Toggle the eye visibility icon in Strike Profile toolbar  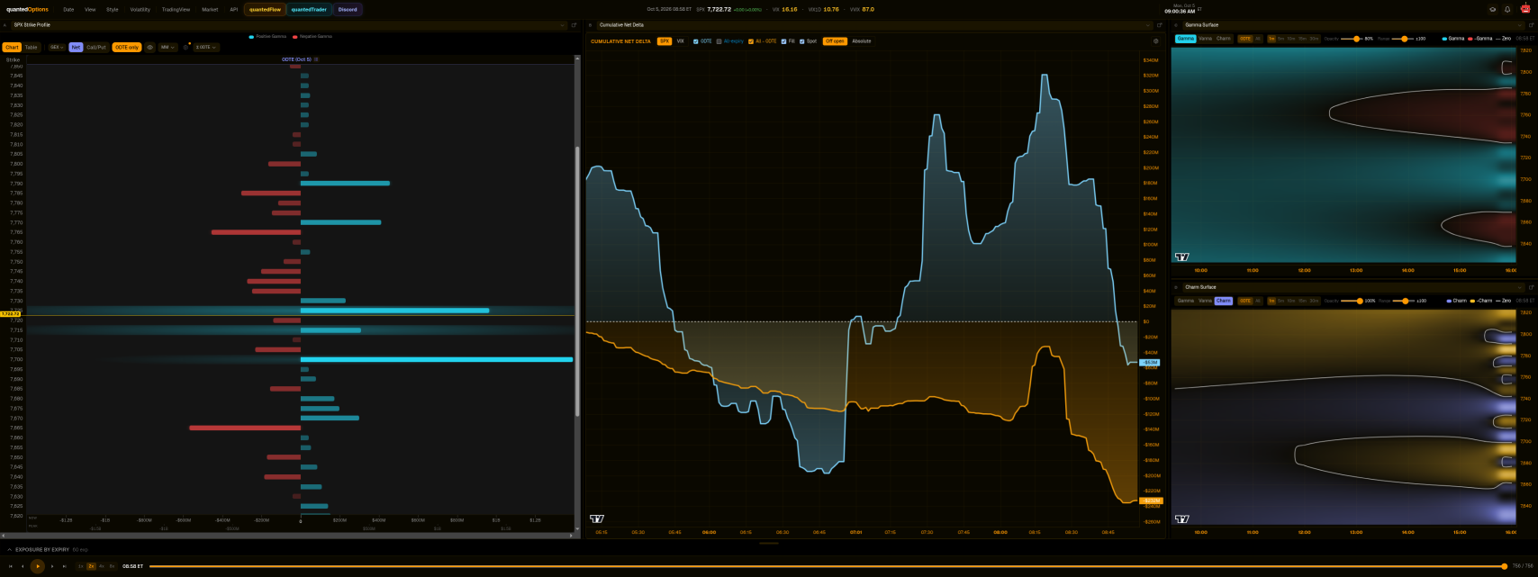(x=150, y=47)
